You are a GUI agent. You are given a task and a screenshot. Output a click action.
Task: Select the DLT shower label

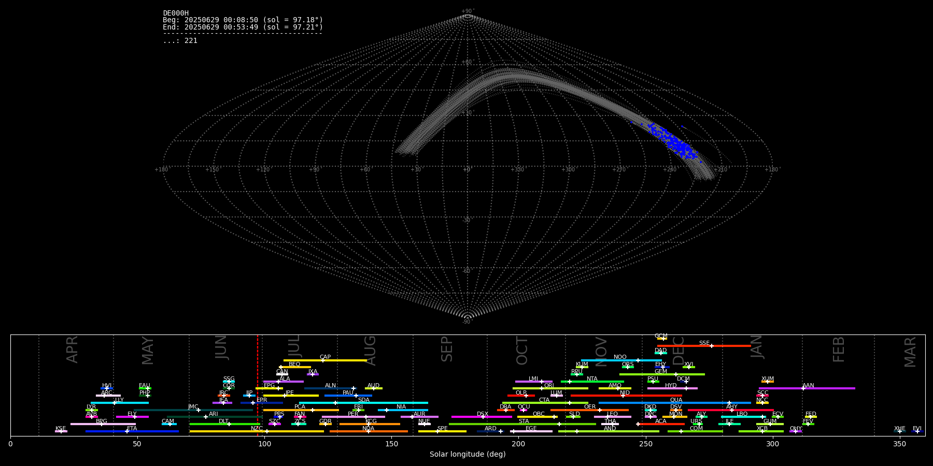click(x=223, y=421)
